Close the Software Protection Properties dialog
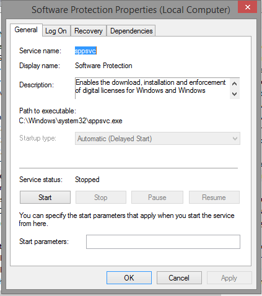262x296 pixels. pyautogui.click(x=247, y=7)
